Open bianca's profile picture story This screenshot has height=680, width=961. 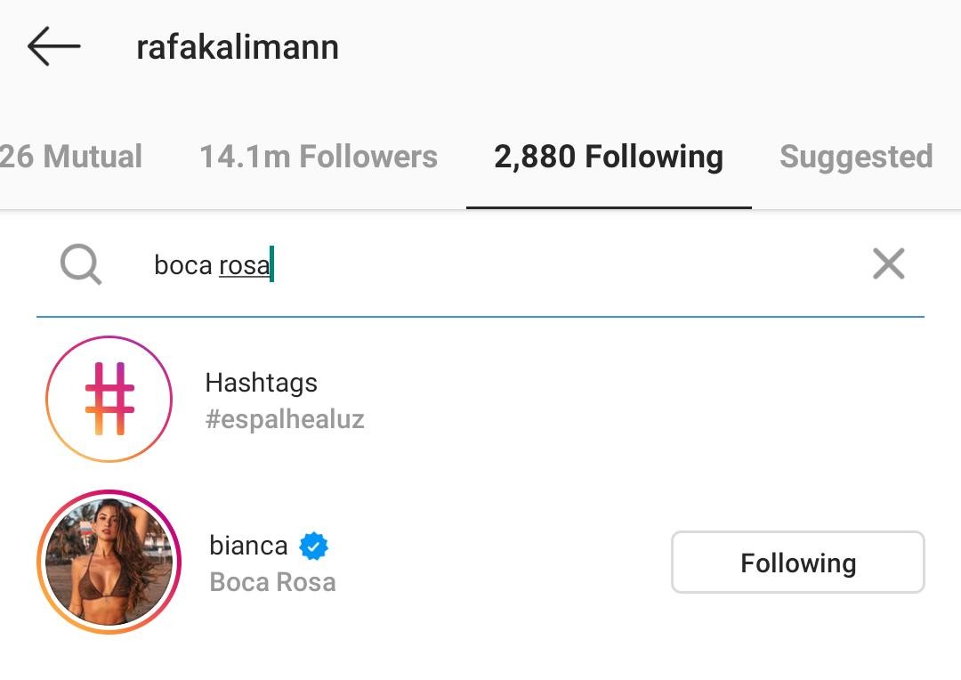(109, 563)
